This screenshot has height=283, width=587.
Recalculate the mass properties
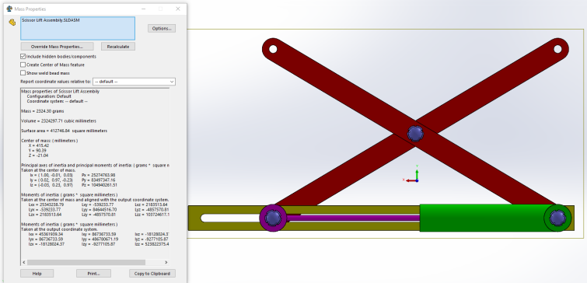[x=118, y=47]
